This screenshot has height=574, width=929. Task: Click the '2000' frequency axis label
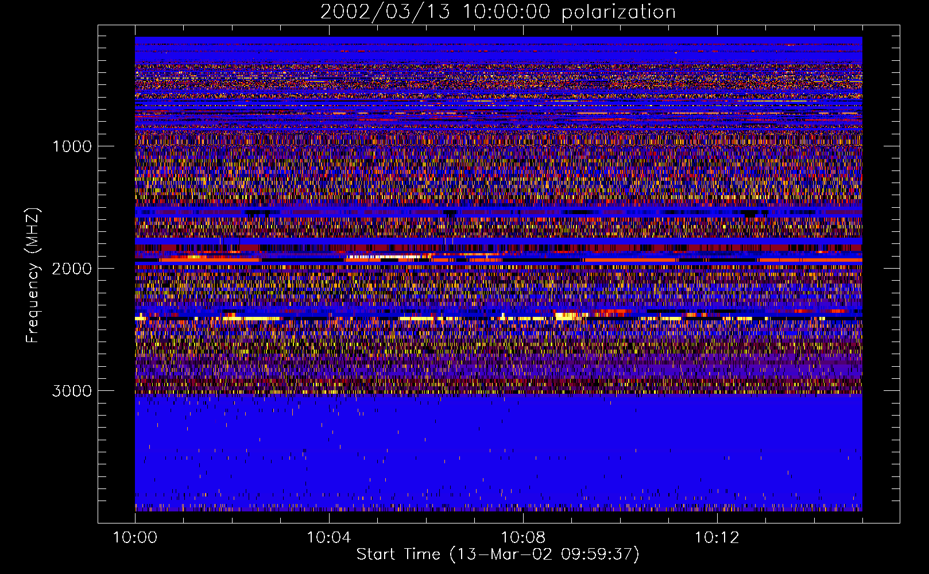coord(72,269)
